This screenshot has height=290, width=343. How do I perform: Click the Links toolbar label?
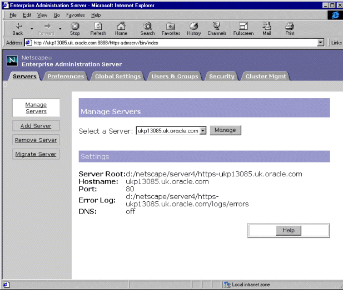coord(336,43)
